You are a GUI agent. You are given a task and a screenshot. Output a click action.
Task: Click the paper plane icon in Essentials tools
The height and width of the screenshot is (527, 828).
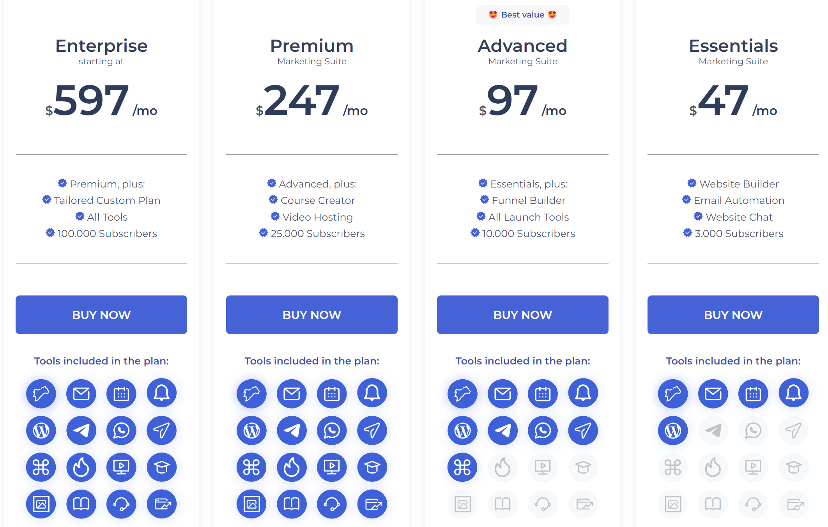[x=793, y=430]
